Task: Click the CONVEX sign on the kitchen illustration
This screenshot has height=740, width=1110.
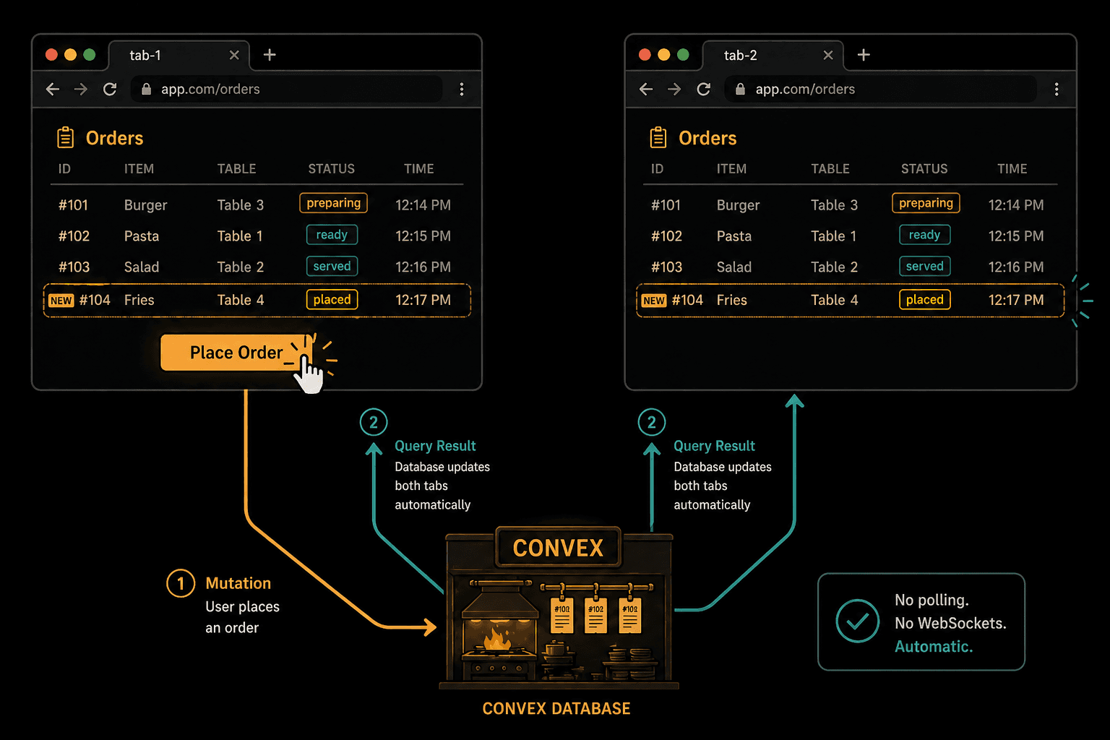Action: point(558,548)
